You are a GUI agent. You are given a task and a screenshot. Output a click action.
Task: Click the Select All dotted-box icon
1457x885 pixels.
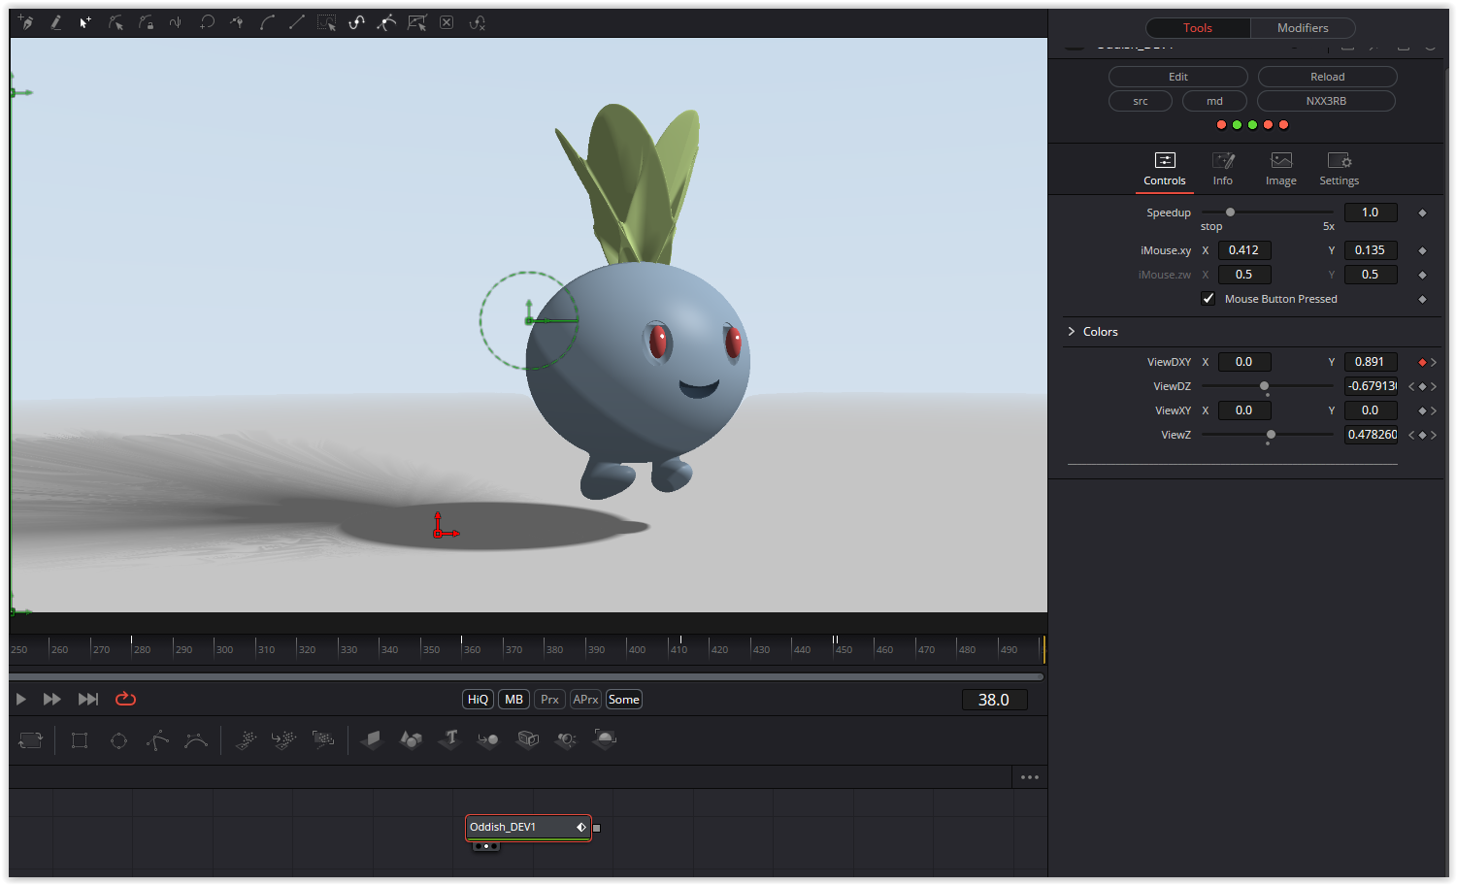[x=327, y=22]
